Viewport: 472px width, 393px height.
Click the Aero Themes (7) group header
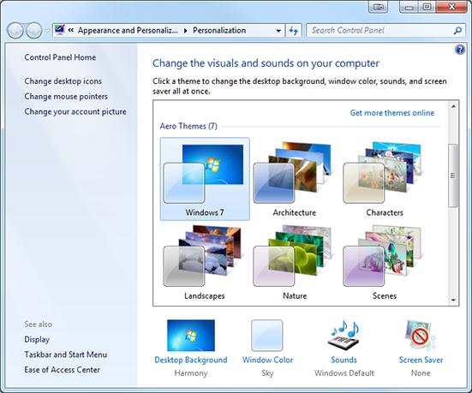(x=188, y=126)
